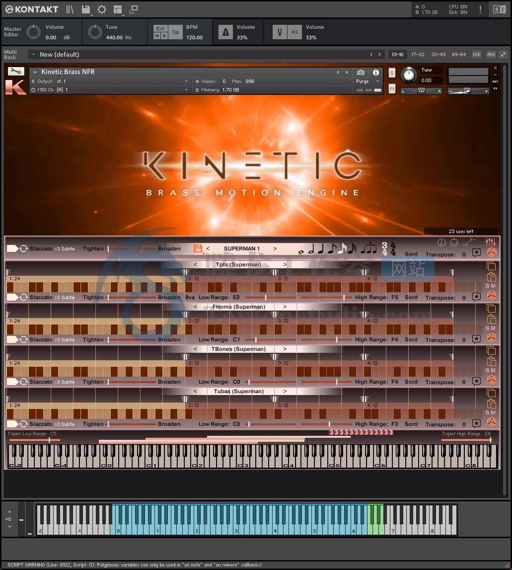Open the save files floppy menu

[86, 9]
